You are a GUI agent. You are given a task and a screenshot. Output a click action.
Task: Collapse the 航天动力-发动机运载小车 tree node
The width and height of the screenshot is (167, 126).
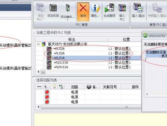38,44
